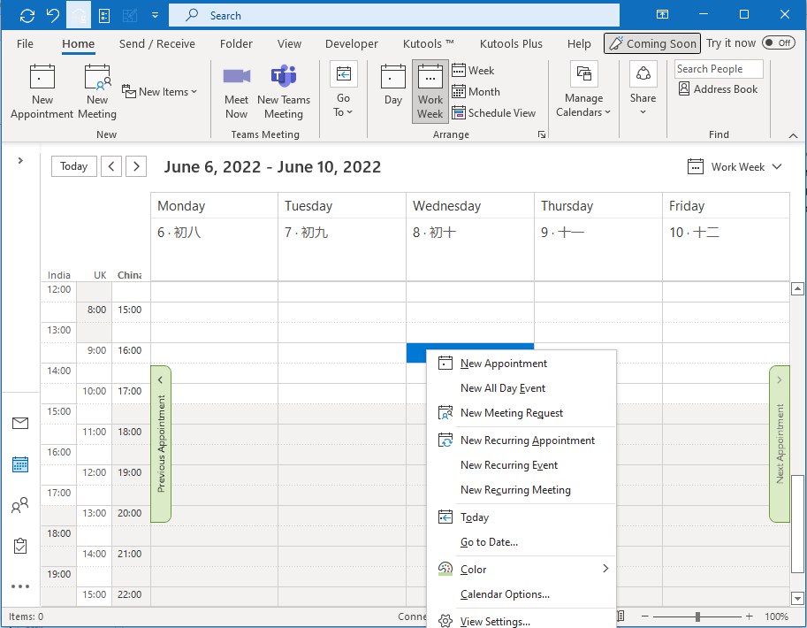Toggle the Try it now switch

click(778, 43)
